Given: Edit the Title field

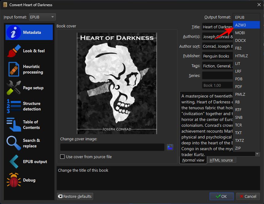Looking at the screenshot, I should (218, 27).
